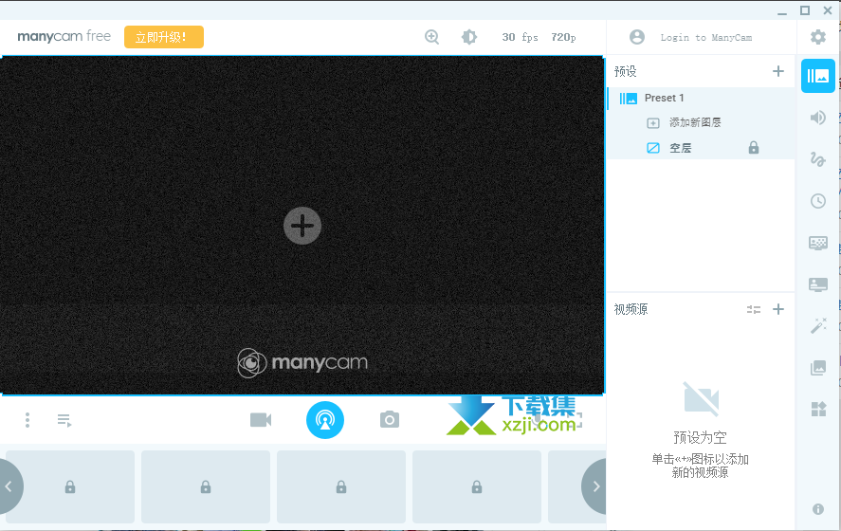Image resolution: width=841 pixels, height=531 pixels.
Task: Click the add new layer row
Action: click(701, 123)
